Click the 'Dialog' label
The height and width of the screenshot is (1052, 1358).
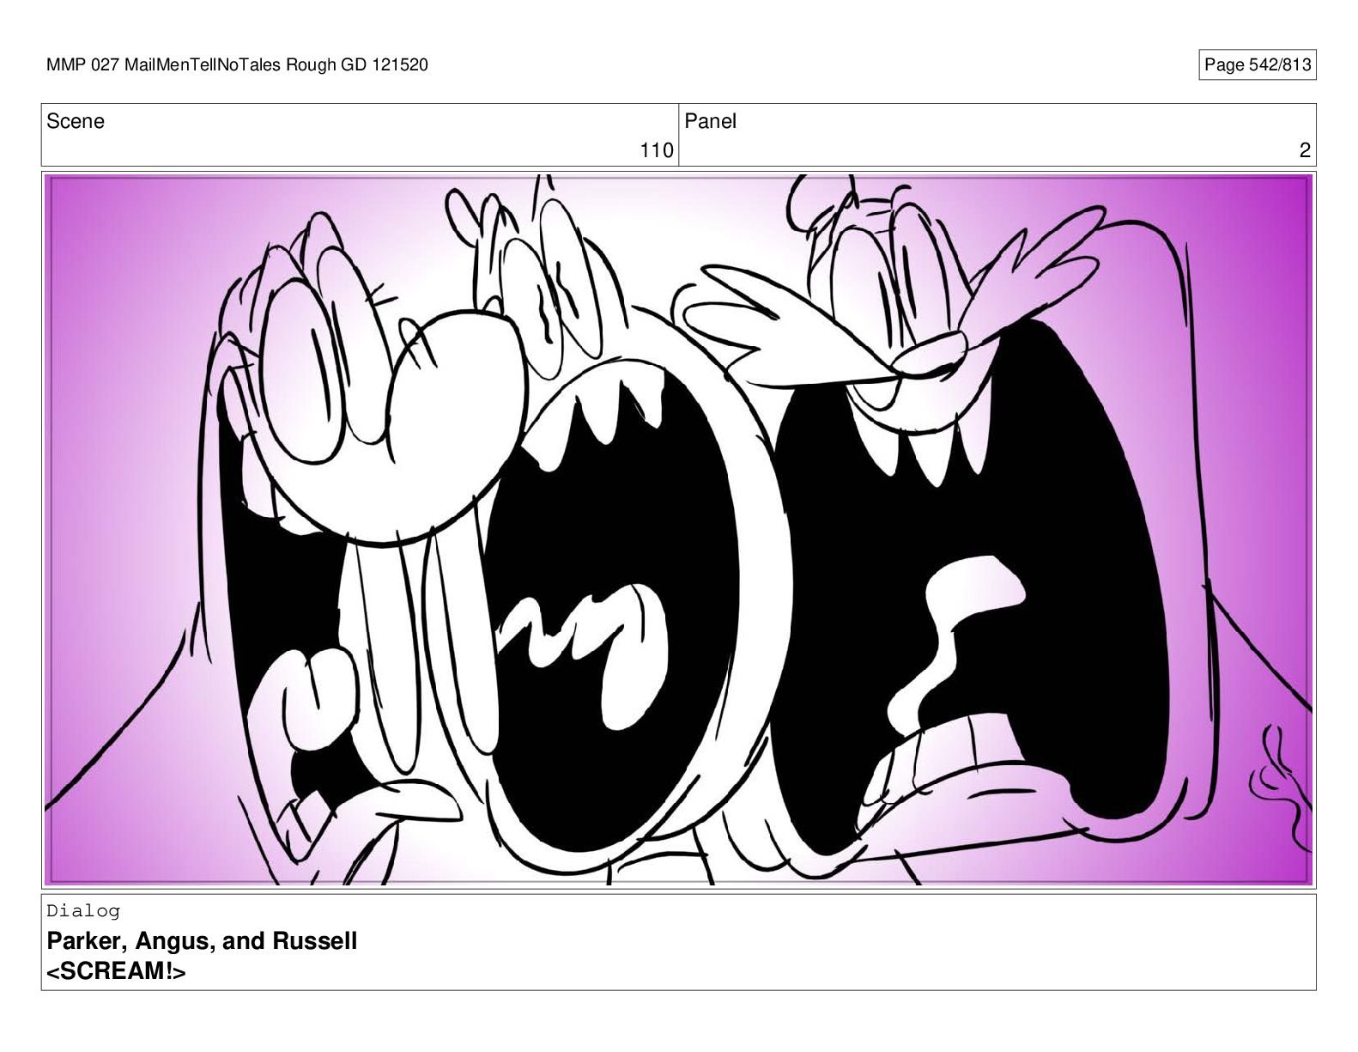click(83, 910)
